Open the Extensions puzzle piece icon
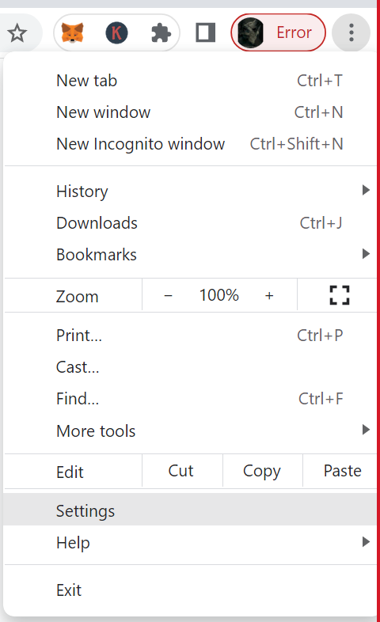 click(161, 32)
